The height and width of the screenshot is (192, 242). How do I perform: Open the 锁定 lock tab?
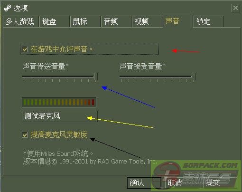209,21
